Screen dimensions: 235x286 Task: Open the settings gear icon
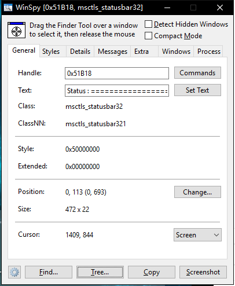coord(14,272)
